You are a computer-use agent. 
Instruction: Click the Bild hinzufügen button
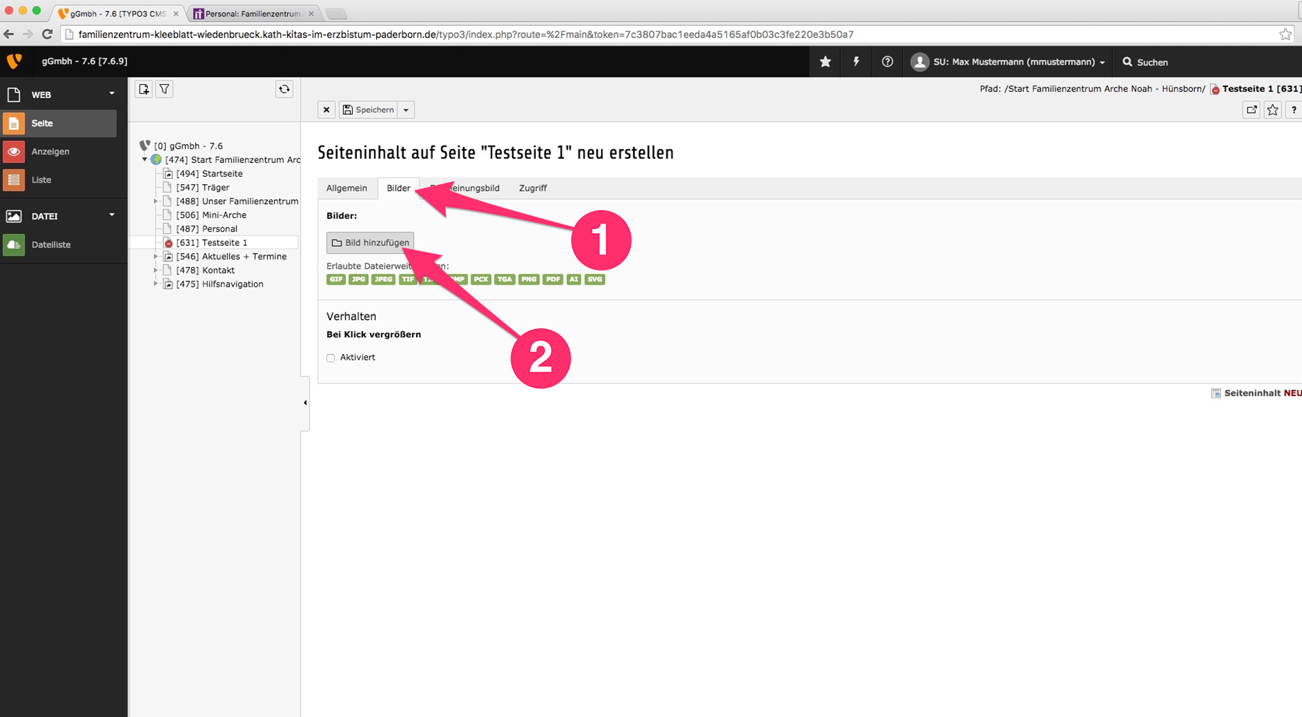click(x=371, y=243)
